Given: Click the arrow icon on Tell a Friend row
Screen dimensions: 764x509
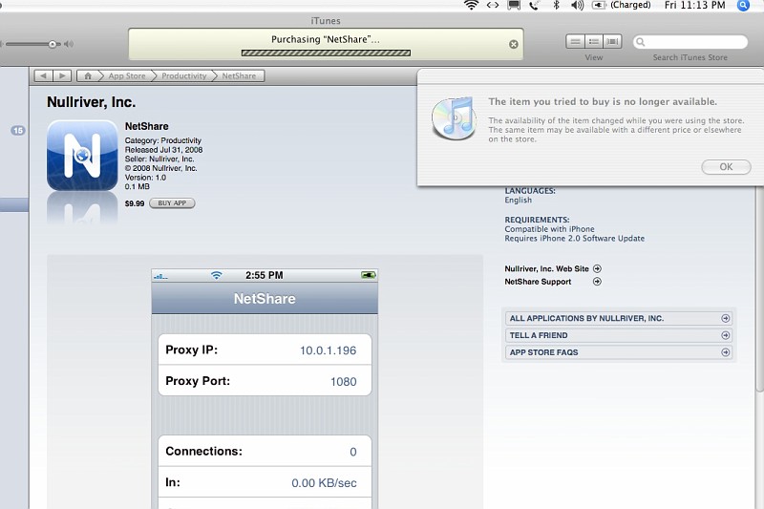Looking at the screenshot, I should [726, 335].
